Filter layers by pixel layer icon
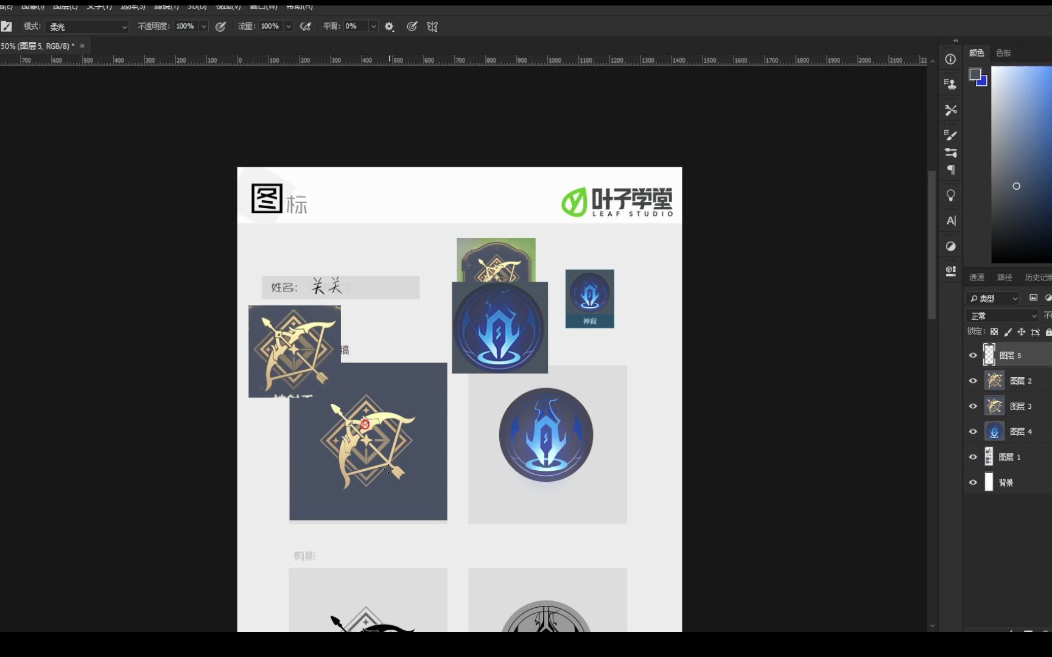The image size is (1052, 657). point(1033,297)
